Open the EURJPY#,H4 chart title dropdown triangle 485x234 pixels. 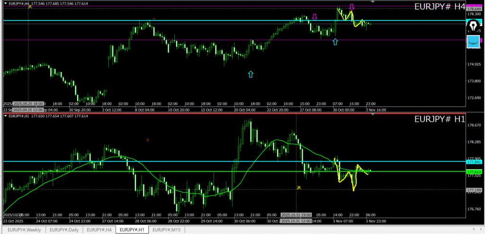click(x=5, y=4)
